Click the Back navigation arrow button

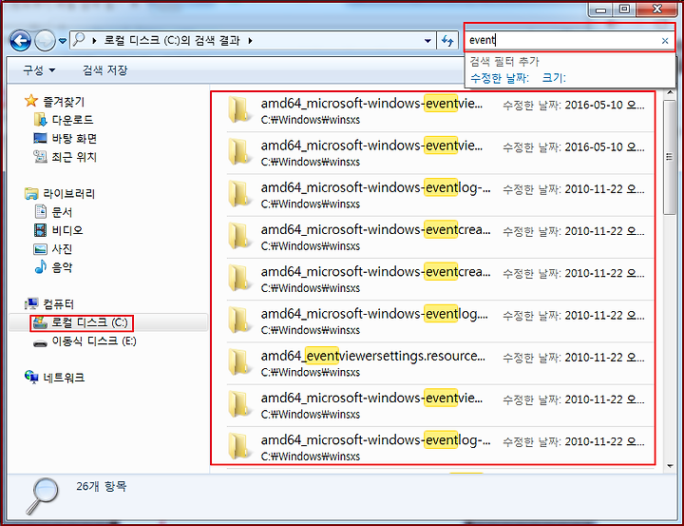click(21, 41)
